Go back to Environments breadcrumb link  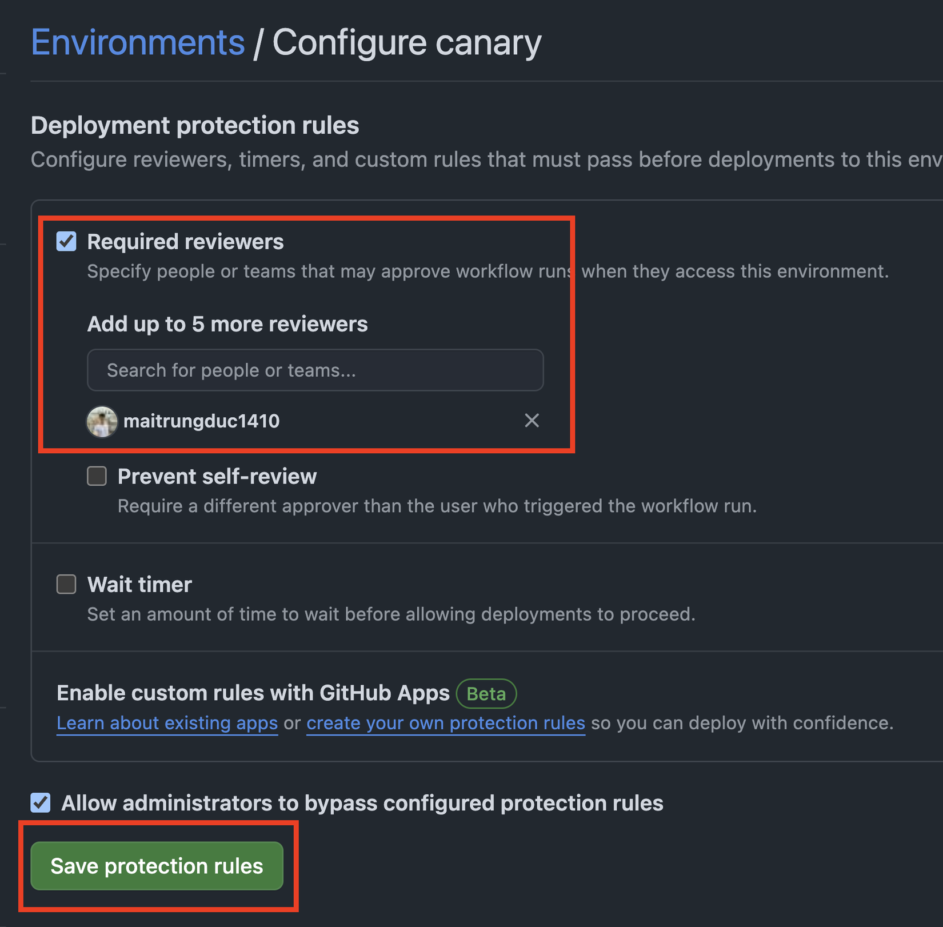138,42
